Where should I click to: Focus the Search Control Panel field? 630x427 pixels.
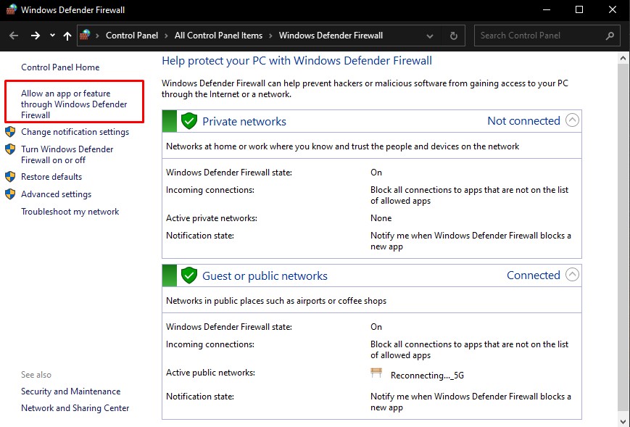click(x=547, y=36)
